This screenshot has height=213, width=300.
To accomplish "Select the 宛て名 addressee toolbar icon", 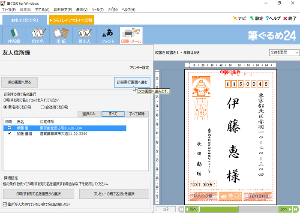I will point(38,36).
